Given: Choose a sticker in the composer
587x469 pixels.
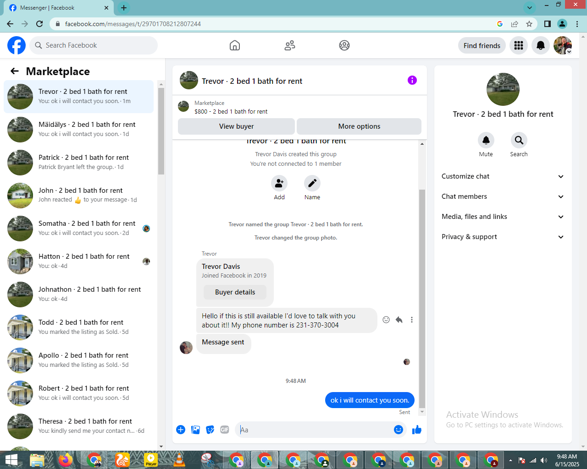Looking at the screenshot, I should [x=210, y=430].
